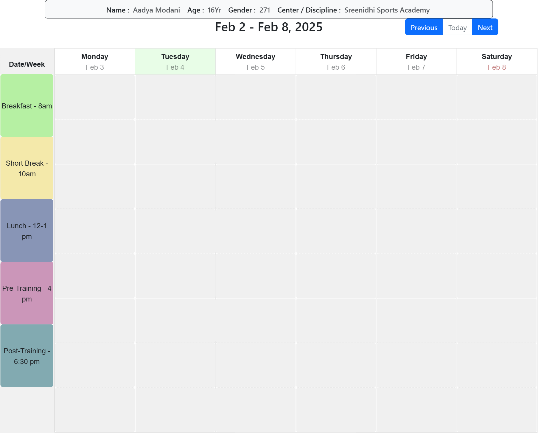This screenshot has height=440, width=538.
Task: Click the teal Post-Training - 6:30 pm block
Action: coord(27,356)
